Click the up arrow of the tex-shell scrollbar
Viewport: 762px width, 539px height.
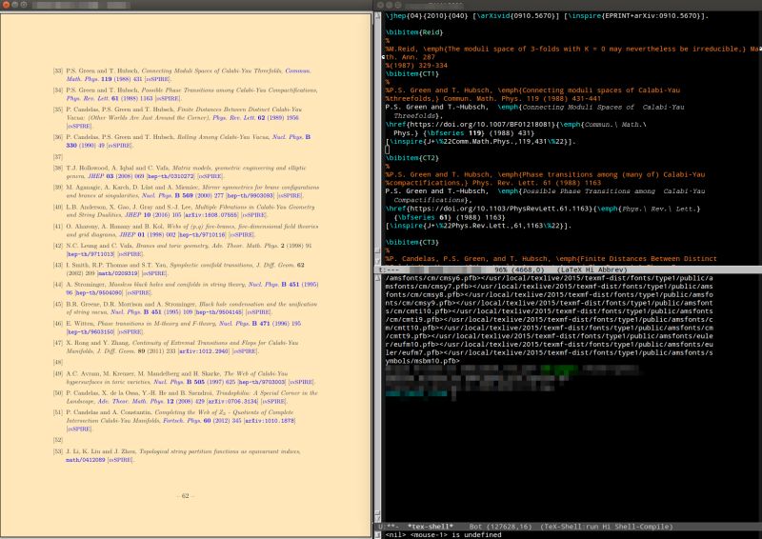click(x=377, y=278)
